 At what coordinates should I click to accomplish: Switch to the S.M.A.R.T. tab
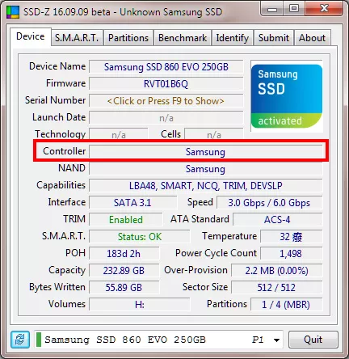[77, 38]
